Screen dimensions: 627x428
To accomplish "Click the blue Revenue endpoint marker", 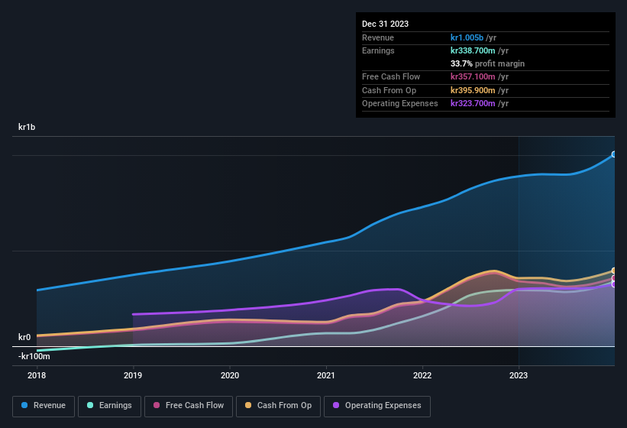I will pyautogui.click(x=614, y=154).
